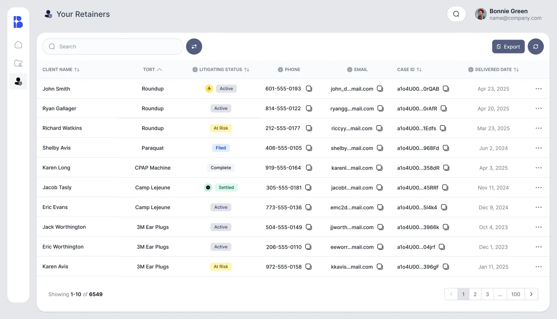This screenshot has width=557, height=319.
Task: Click previous page arrow
Action: 451,294
